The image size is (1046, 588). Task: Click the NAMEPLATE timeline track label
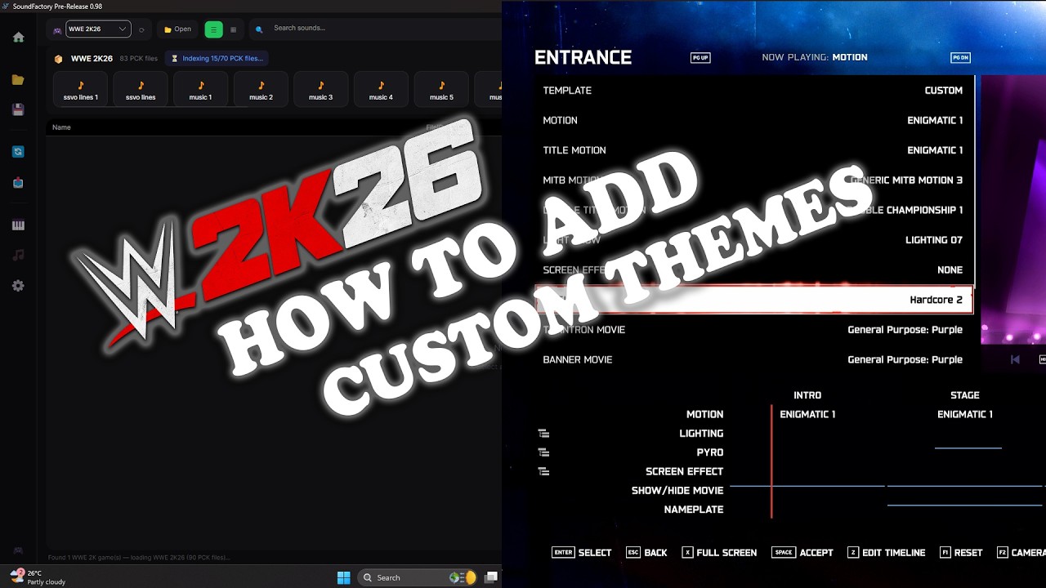point(694,510)
